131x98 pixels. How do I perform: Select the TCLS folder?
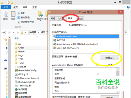click(x=19, y=59)
